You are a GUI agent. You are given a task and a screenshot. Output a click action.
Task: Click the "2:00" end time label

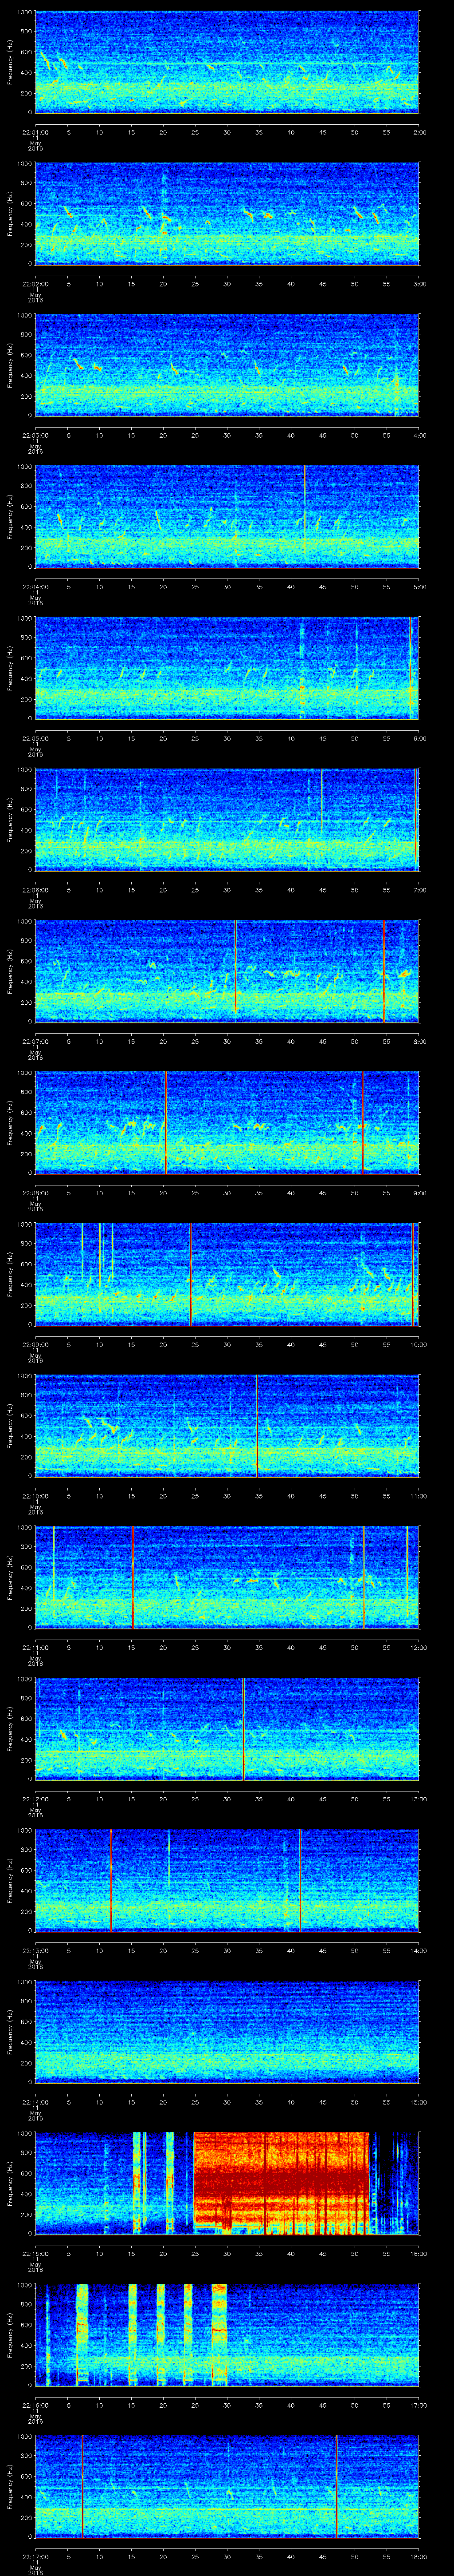point(419,132)
